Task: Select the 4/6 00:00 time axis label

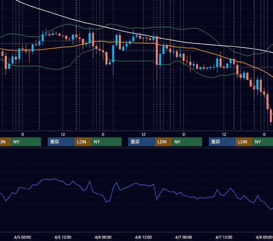Action: click(103, 237)
